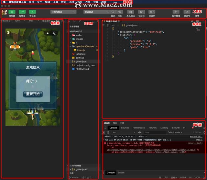207x180 pixels.
Task: Click the three-dot capsule menu in simulator
Action: 48,33
